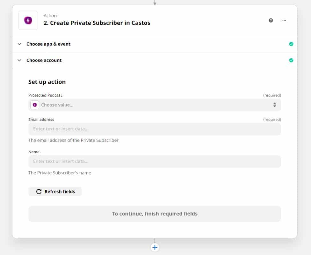Click the Set up action heading
Viewport: 311px width, 255px height.
[47, 82]
